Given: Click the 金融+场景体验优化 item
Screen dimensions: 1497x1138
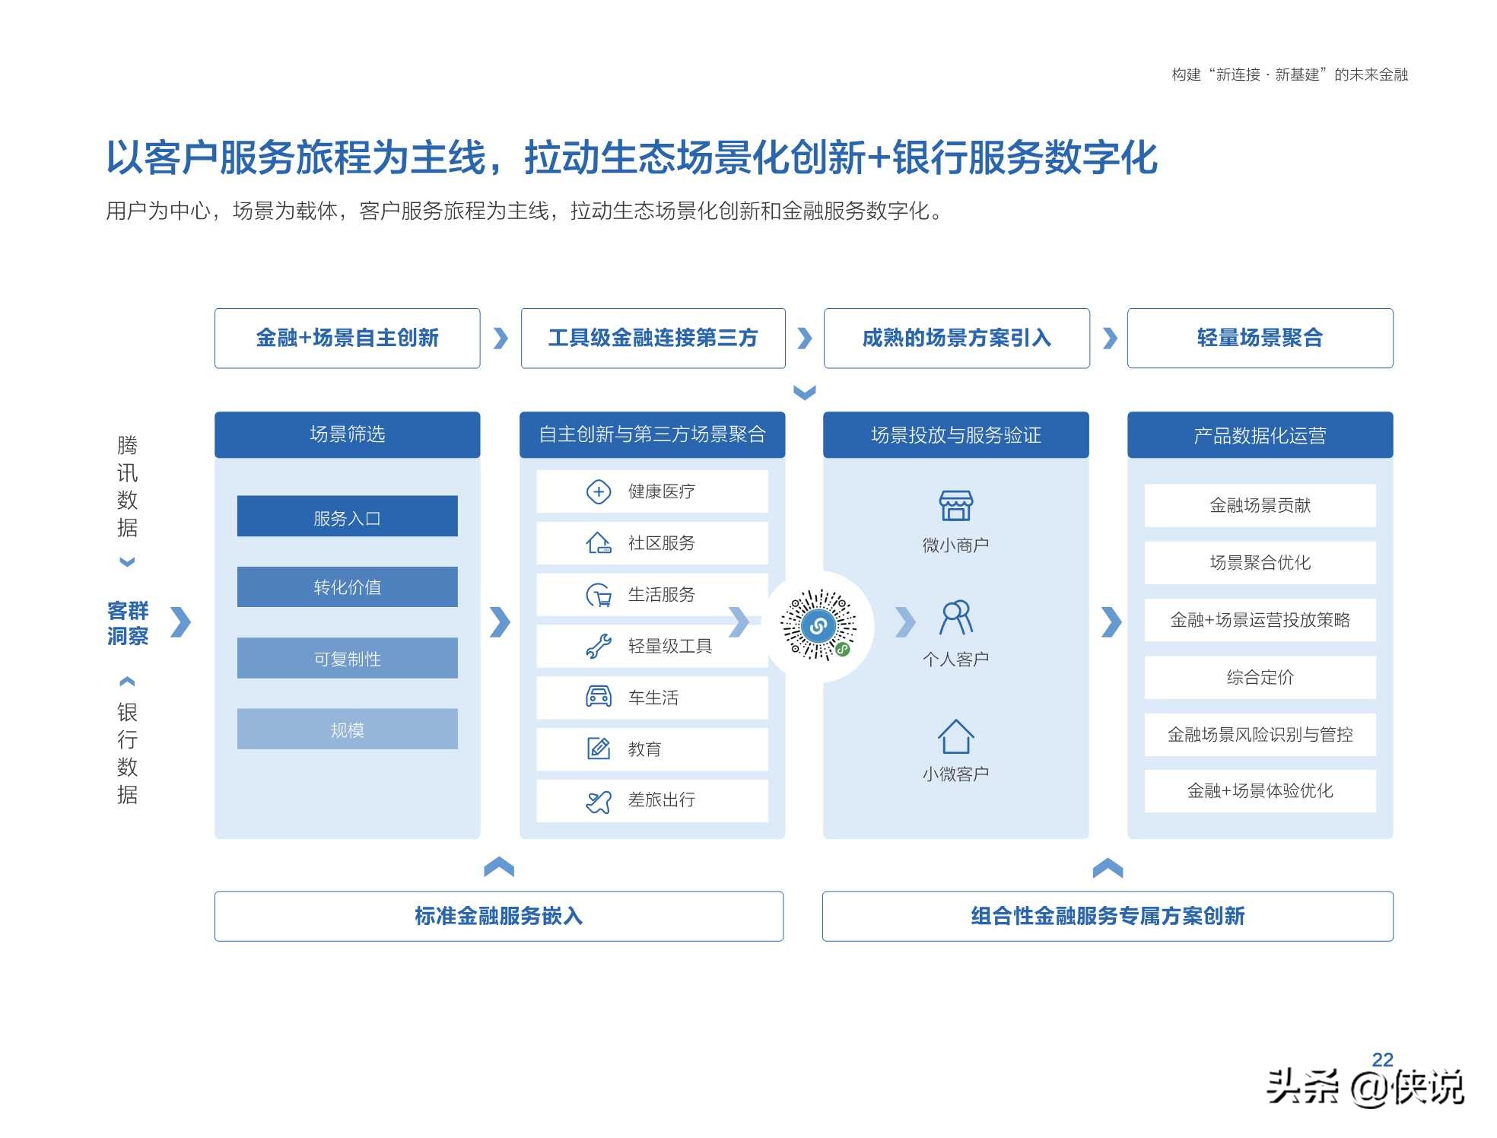Looking at the screenshot, I should [x=1260, y=791].
